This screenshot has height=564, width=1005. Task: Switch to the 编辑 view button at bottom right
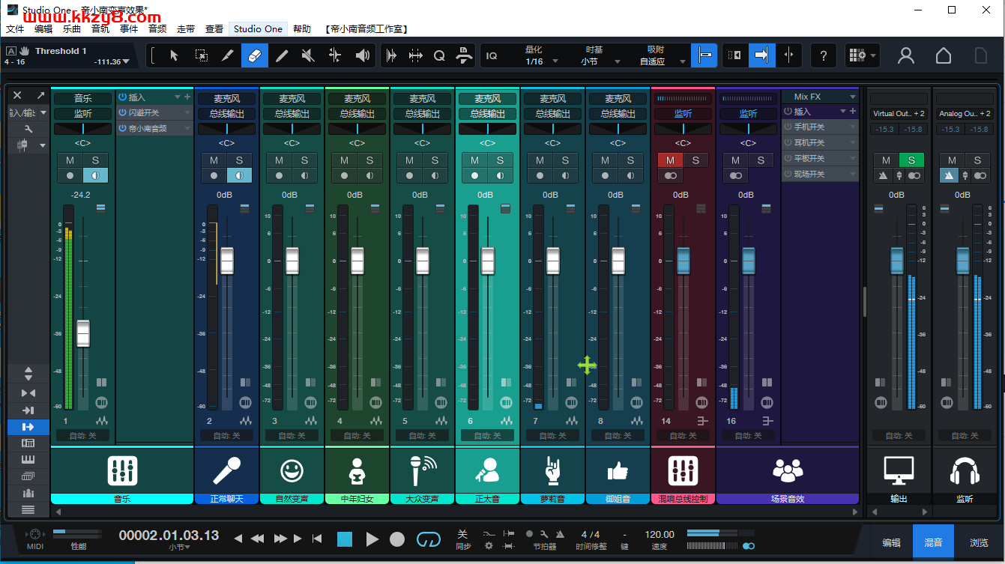891,543
